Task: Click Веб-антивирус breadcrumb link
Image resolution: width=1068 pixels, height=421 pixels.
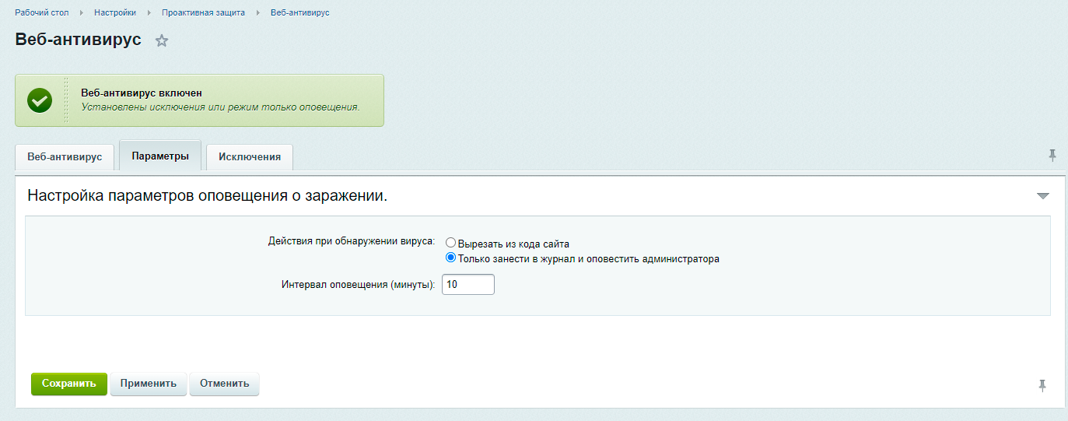Action: pyautogui.click(x=300, y=13)
